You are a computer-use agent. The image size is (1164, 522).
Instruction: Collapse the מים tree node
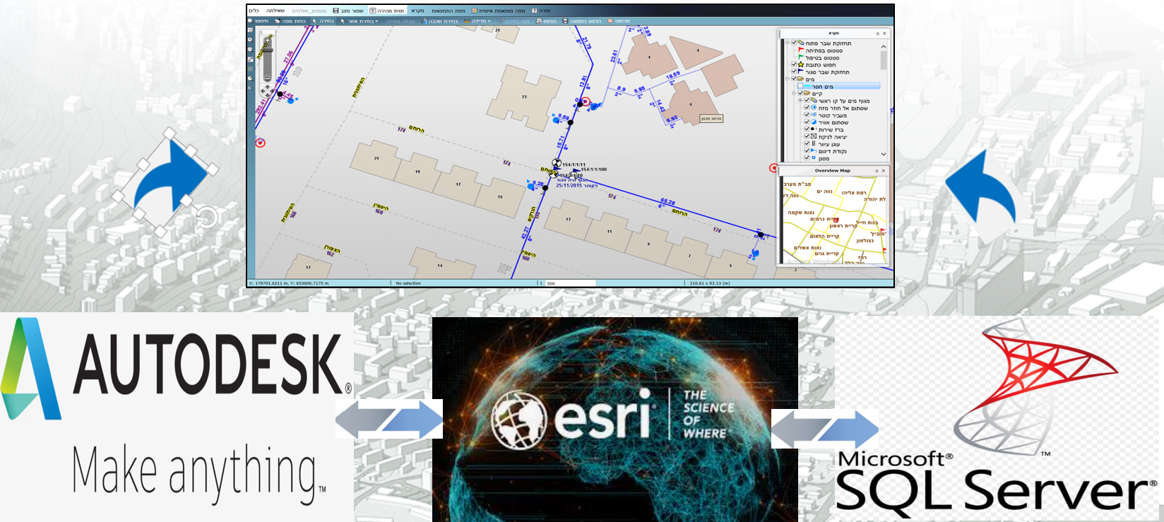coord(788,78)
